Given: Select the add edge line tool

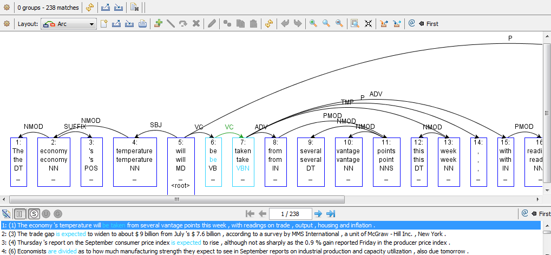Looking at the screenshot, I should tap(170, 24).
